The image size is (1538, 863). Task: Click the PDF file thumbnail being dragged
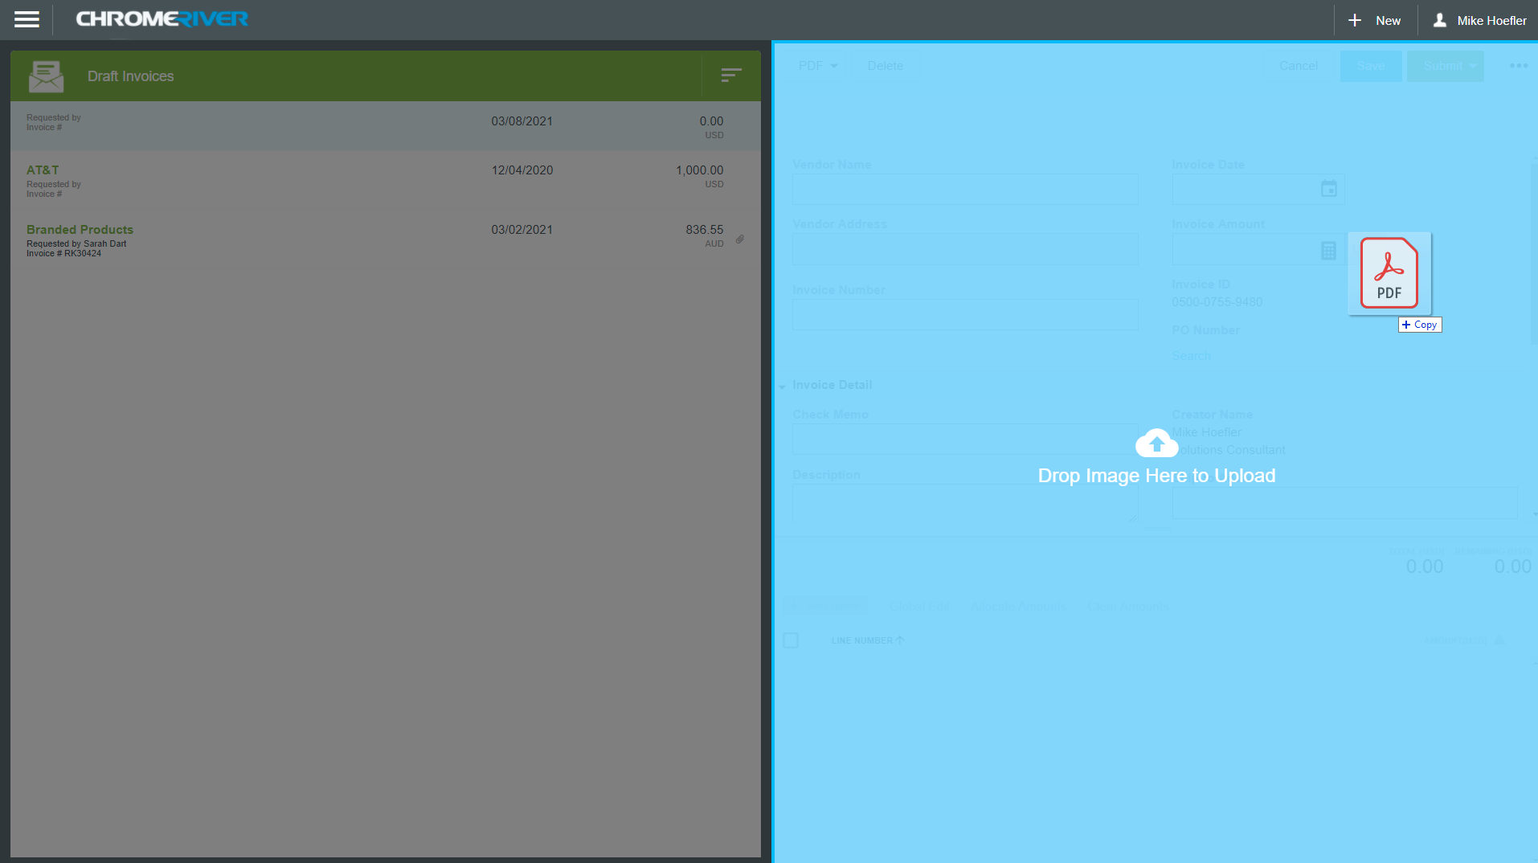pos(1389,273)
